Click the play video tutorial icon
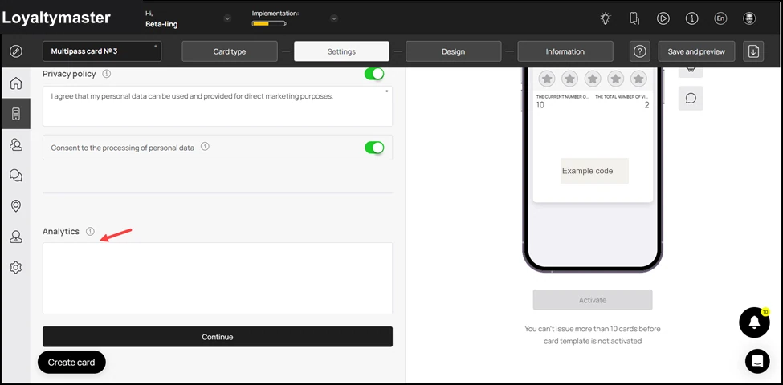The image size is (783, 385). pos(663,19)
